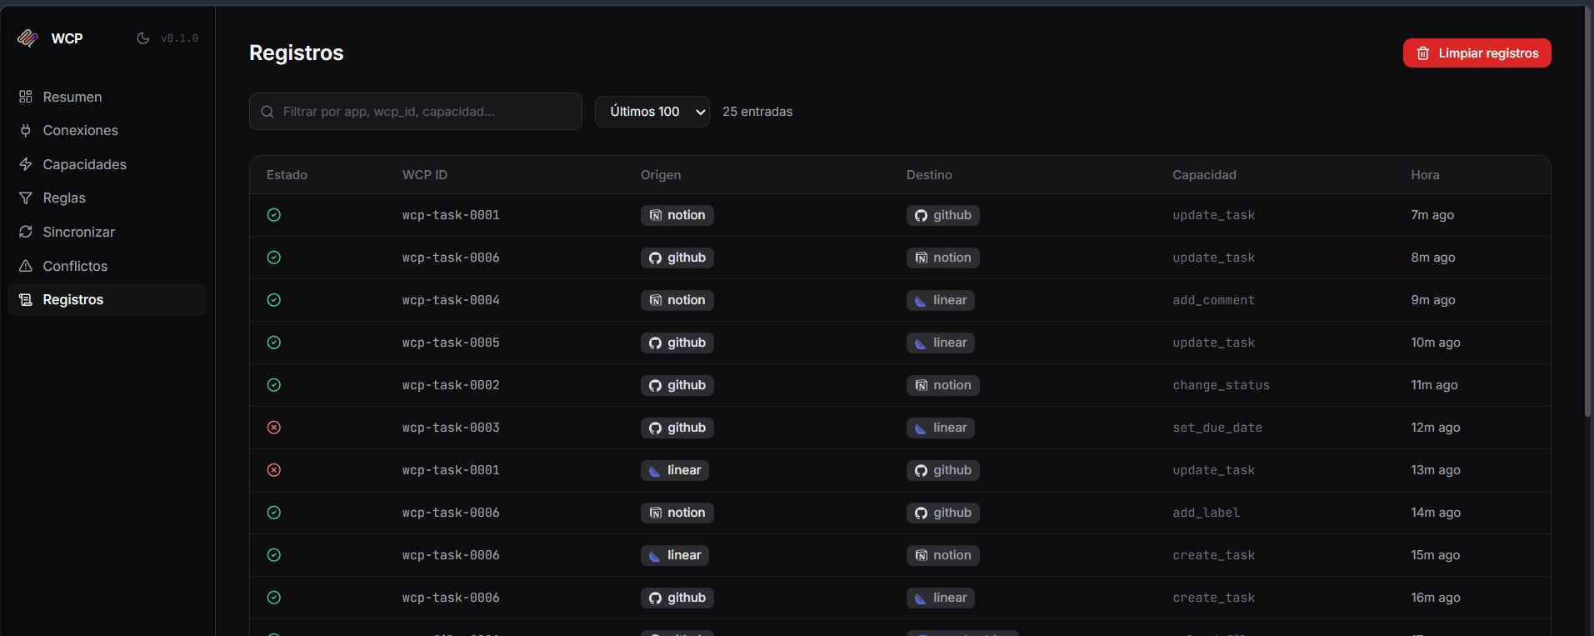Click the Limpiar registros button

(x=1477, y=53)
